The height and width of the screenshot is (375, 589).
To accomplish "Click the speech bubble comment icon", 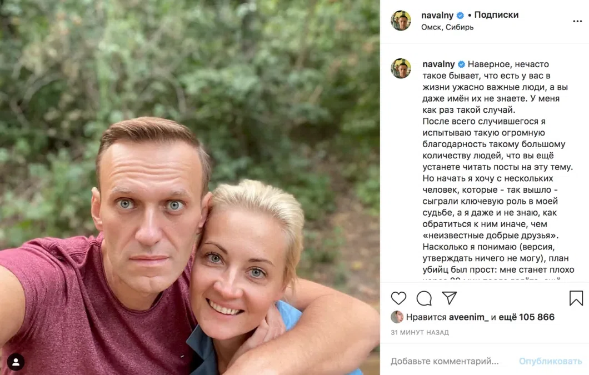I will click(424, 298).
